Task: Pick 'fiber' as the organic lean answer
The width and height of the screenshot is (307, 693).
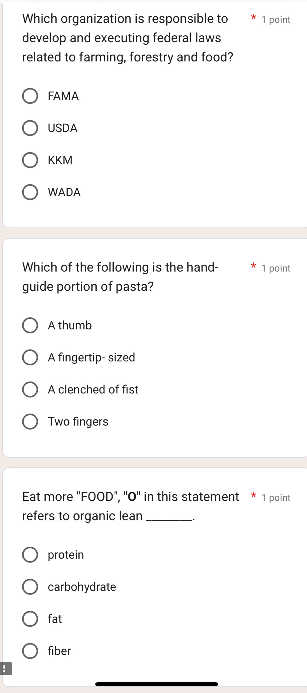Action: 30,651
